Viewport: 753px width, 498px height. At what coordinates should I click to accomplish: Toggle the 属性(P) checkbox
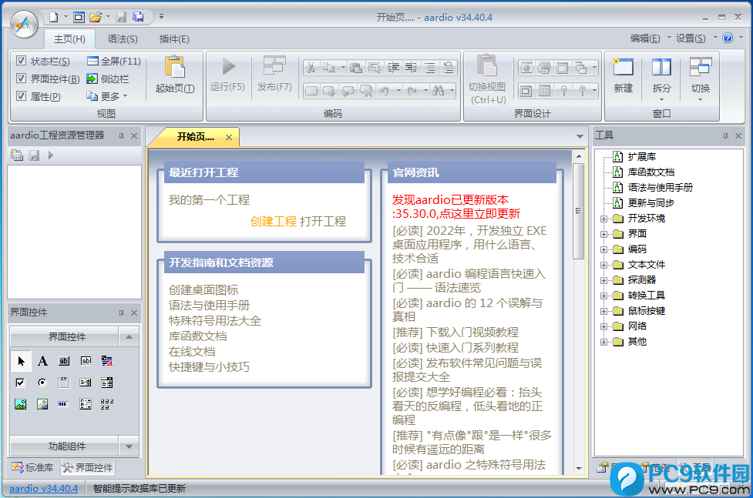pyautogui.click(x=21, y=96)
